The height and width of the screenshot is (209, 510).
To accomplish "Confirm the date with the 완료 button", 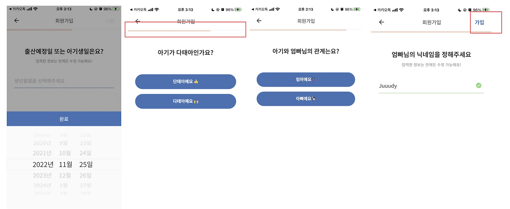I will [64, 119].
